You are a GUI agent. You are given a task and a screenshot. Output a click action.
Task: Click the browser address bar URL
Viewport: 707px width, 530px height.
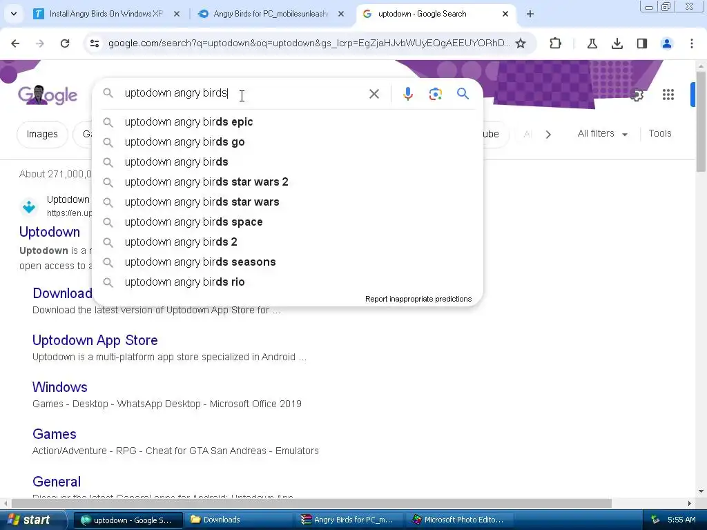(x=309, y=43)
